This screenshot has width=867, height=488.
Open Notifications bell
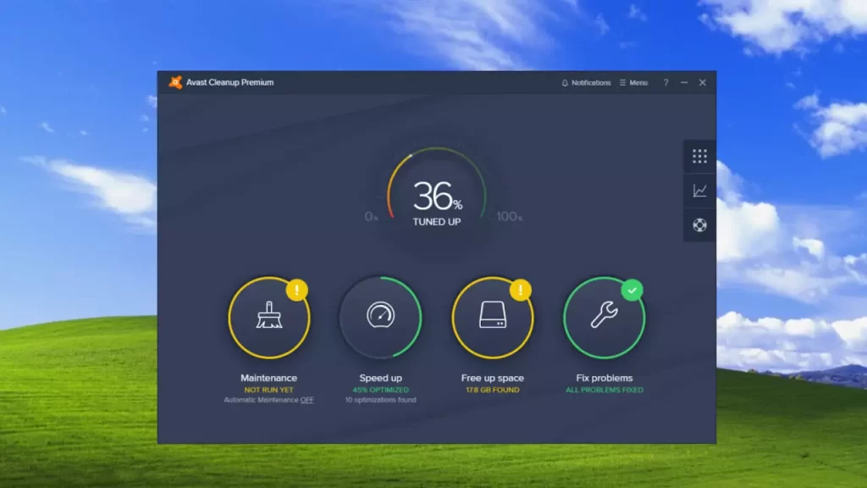tap(586, 82)
